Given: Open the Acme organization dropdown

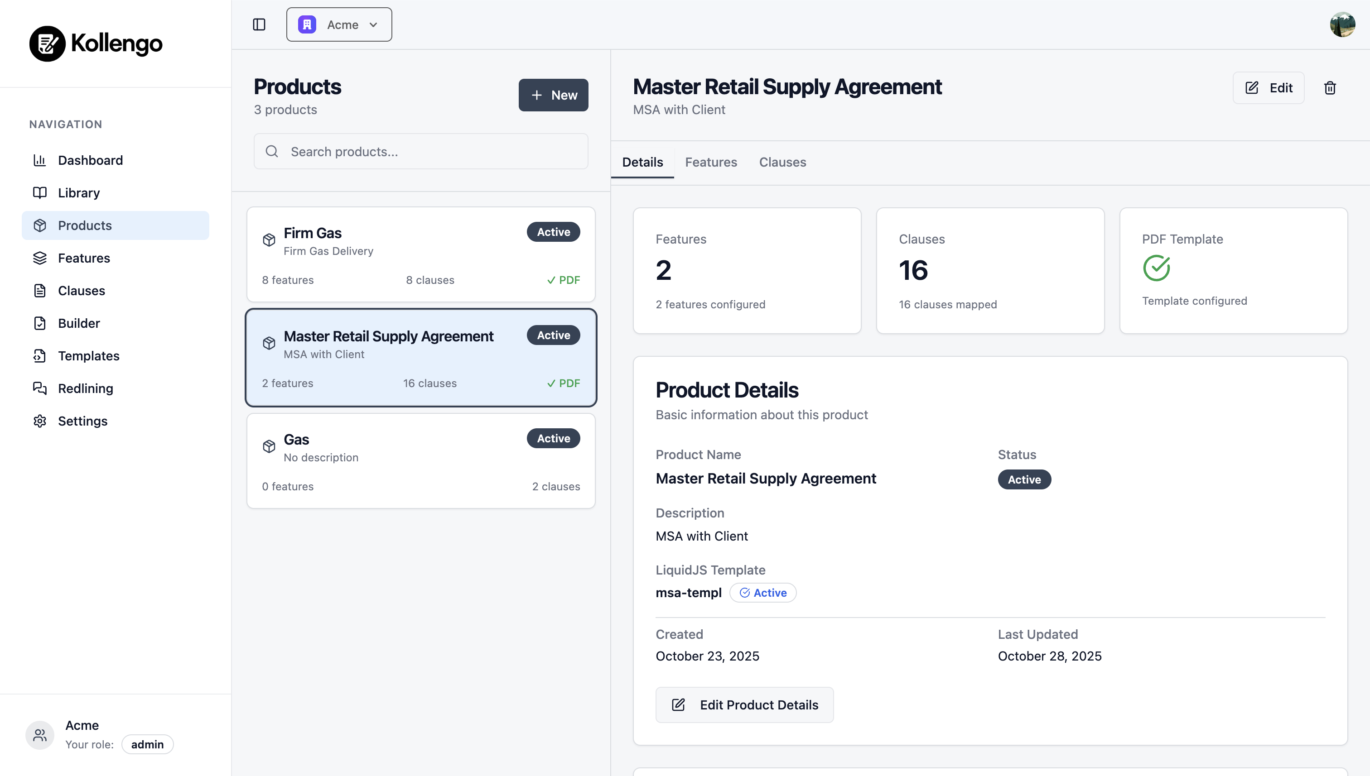Looking at the screenshot, I should tap(338, 24).
